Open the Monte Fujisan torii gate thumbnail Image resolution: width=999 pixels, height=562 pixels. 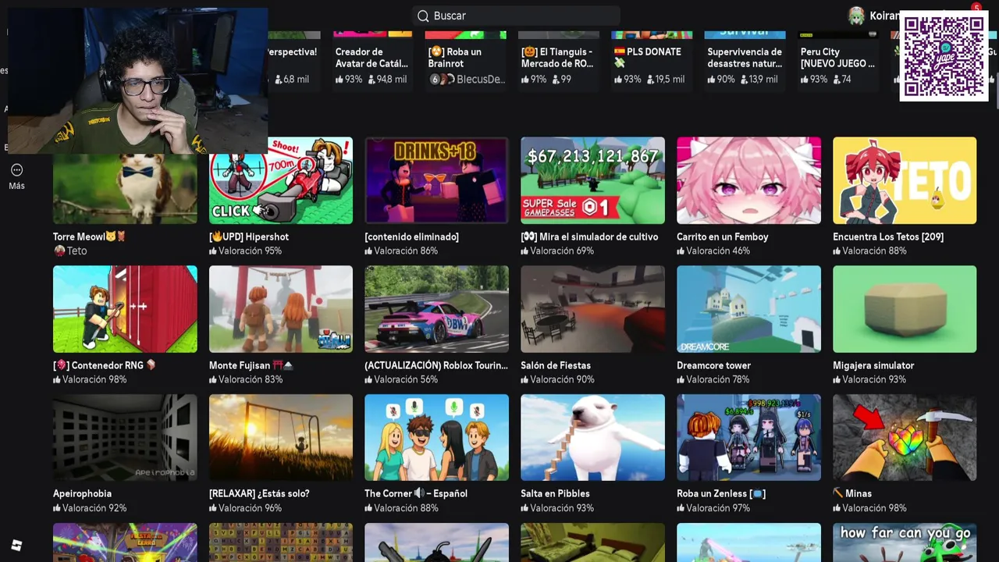[281, 309]
